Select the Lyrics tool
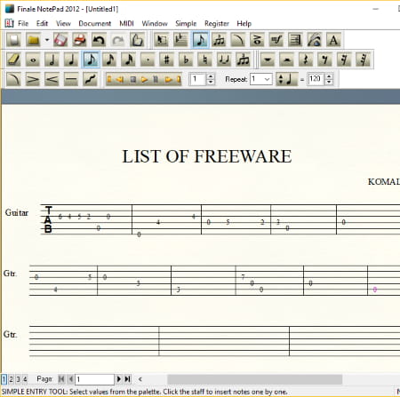The image size is (400, 397). click(x=315, y=40)
